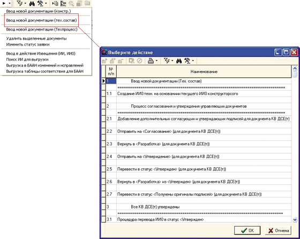Viewport: 300px width, 239px height.
Task: Choose "Выгрузка таблицы соответствия для БААН"
Action: click(x=45, y=71)
